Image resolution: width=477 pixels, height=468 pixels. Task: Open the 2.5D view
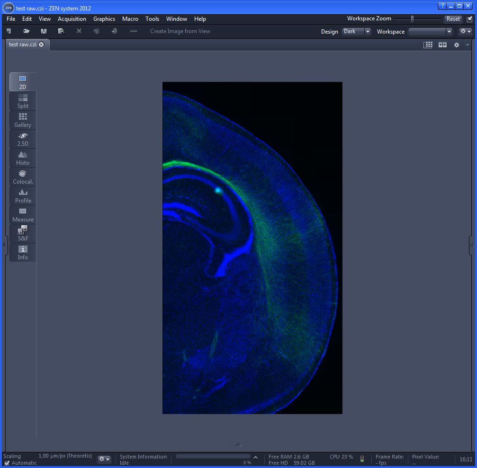click(x=23, y=139)
